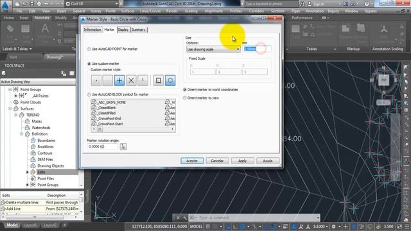Select the vertical tick marker style

(x=143, y=80)
